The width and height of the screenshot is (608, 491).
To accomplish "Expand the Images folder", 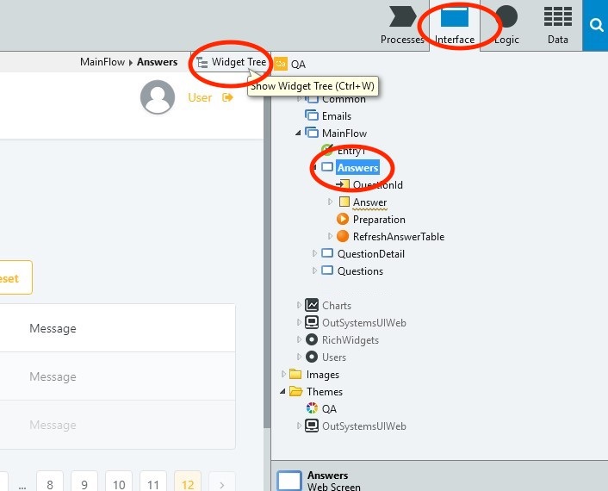I will pyautogui.click(x=283, y=374).
